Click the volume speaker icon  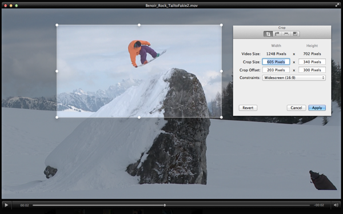tap(336, 205)
